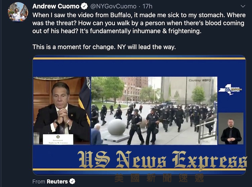This screenshot has height=187, width=252.
Task: Click the Chinese caption watermark text
Action: 159,178
